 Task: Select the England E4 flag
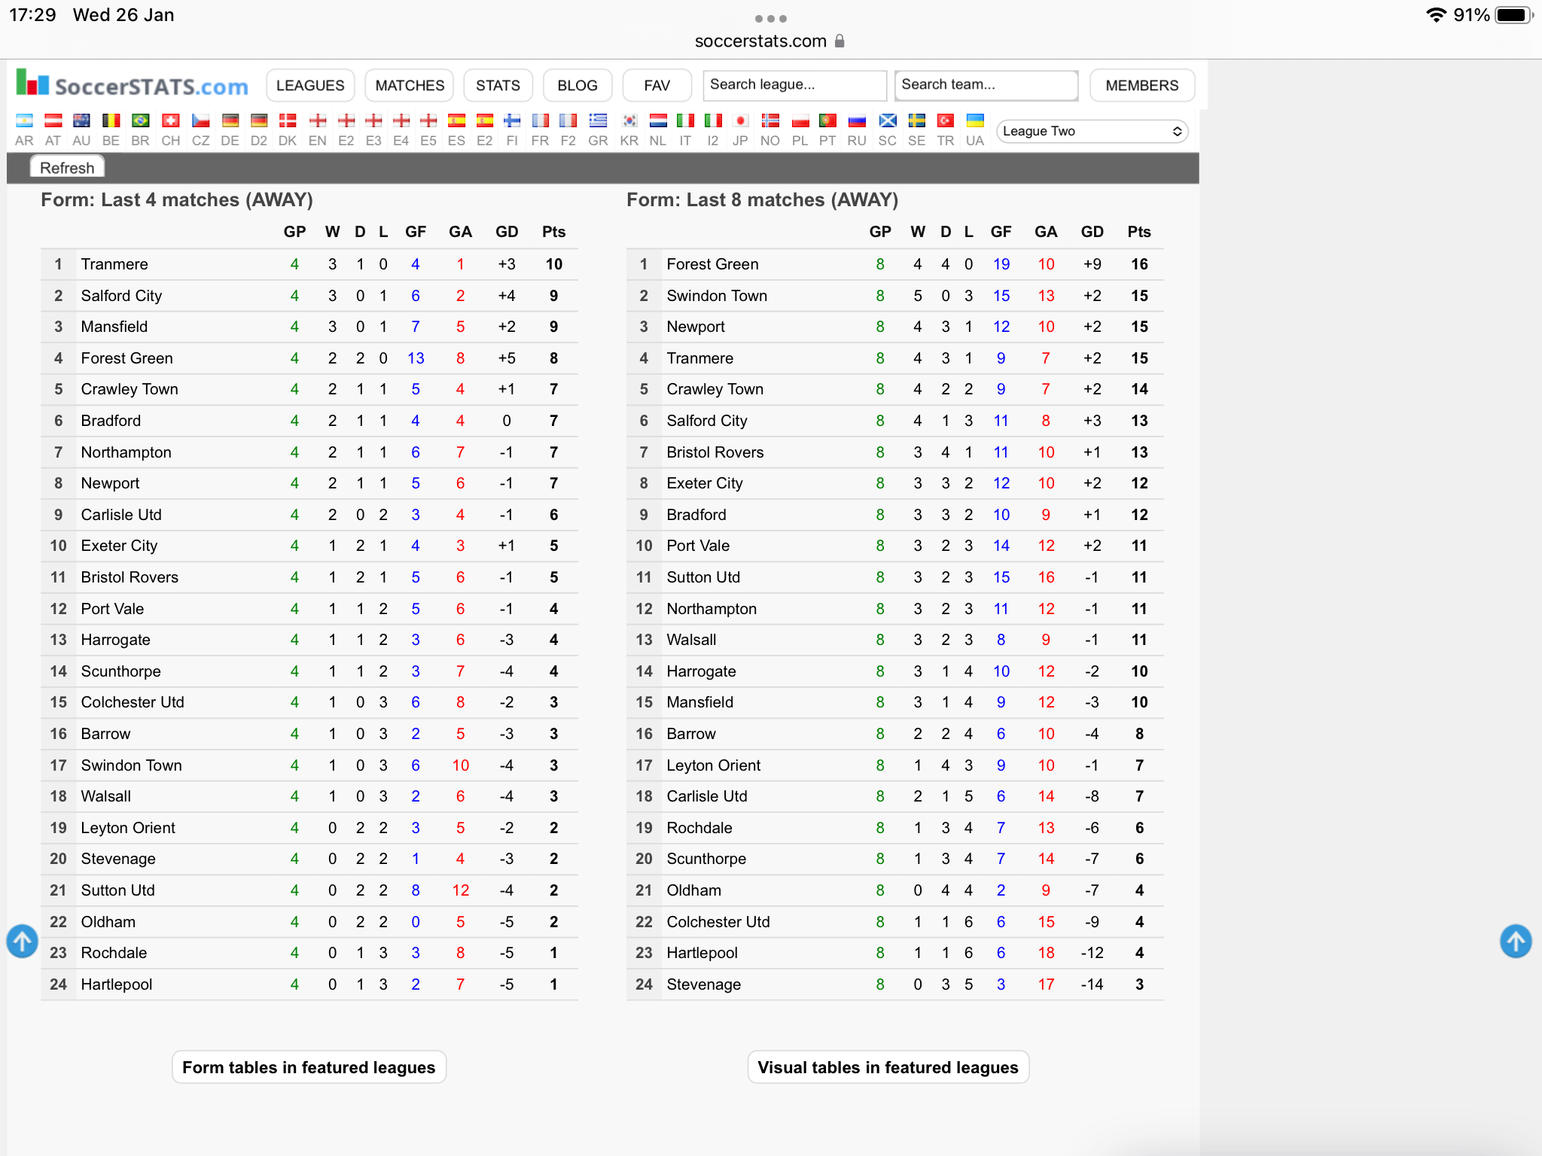(401, 120)
